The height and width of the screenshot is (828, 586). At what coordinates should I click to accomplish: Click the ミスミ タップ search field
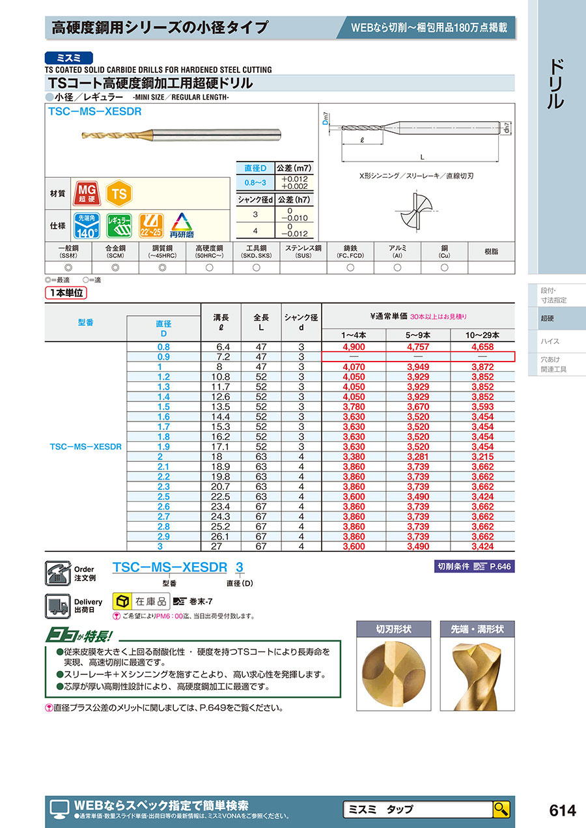[417, 809]
